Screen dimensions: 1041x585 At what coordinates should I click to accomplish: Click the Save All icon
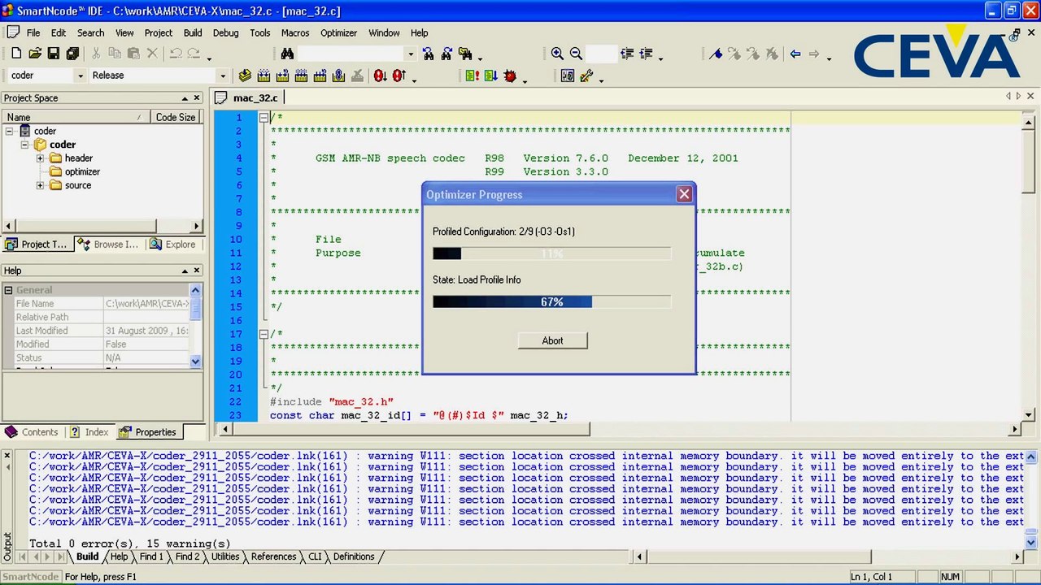click(72, 54)
